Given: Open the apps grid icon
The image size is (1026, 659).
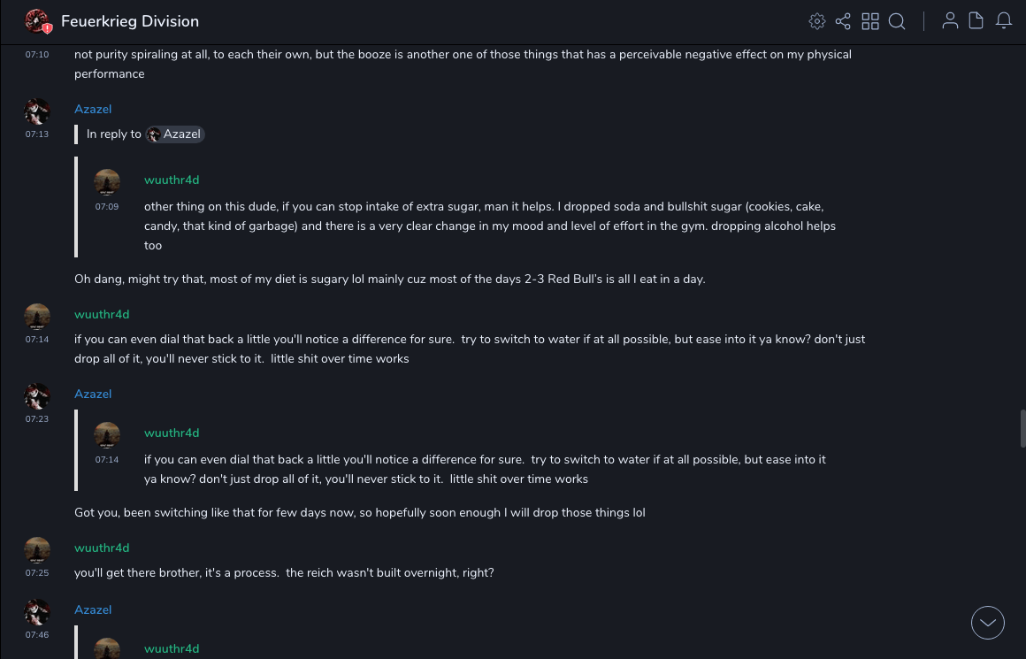Looking at the screenshot, I should pyautogui.click(x=870, y=21).
